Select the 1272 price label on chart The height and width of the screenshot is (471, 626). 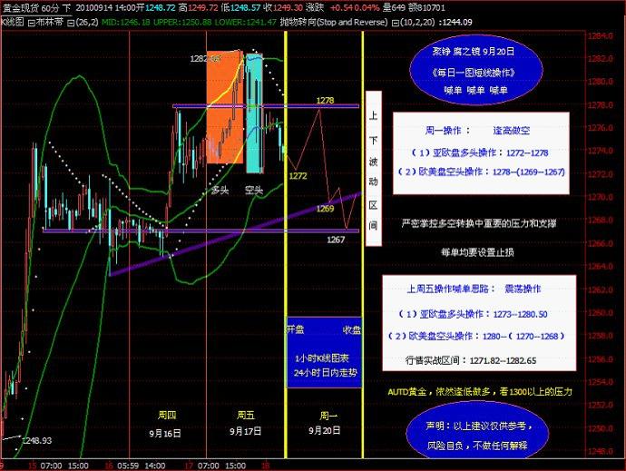(x=298, y=175)
